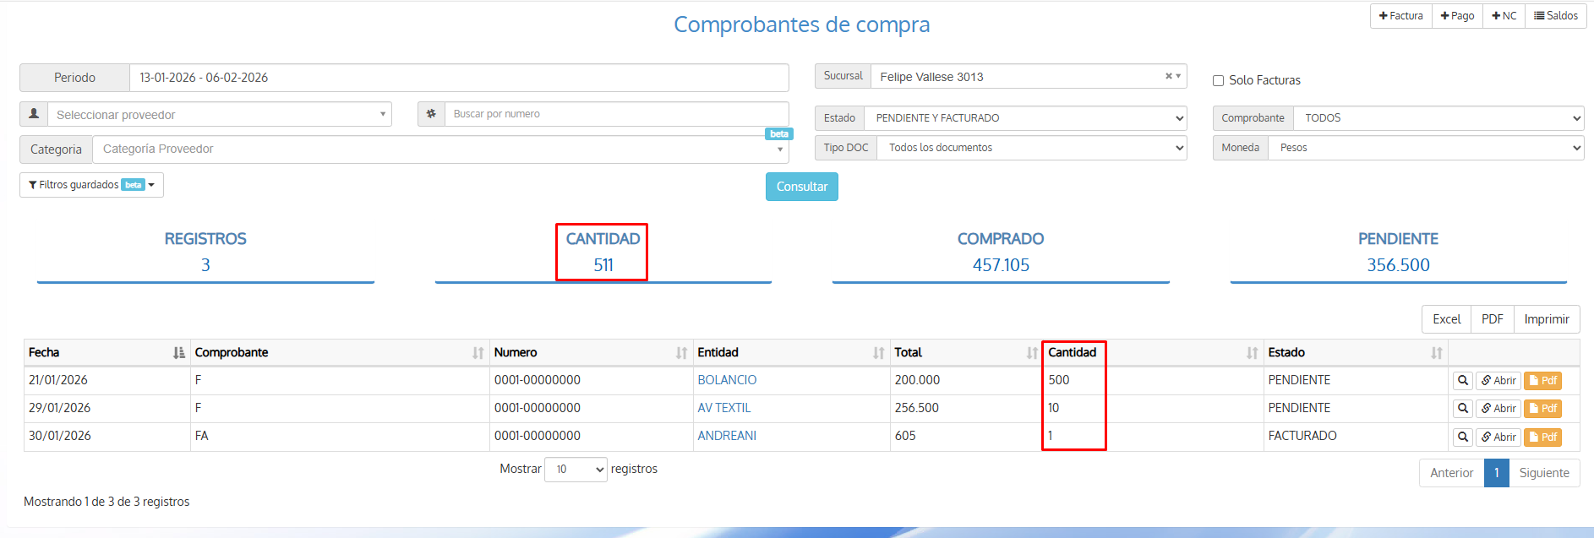
Task: Sort table by Comprobante sort arrows
Action: tap(478, 353)
